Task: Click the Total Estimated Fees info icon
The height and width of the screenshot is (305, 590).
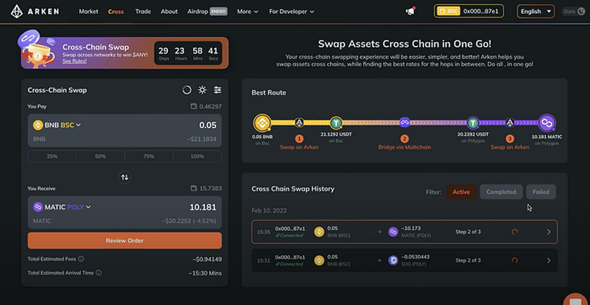Action: (81, 259)
